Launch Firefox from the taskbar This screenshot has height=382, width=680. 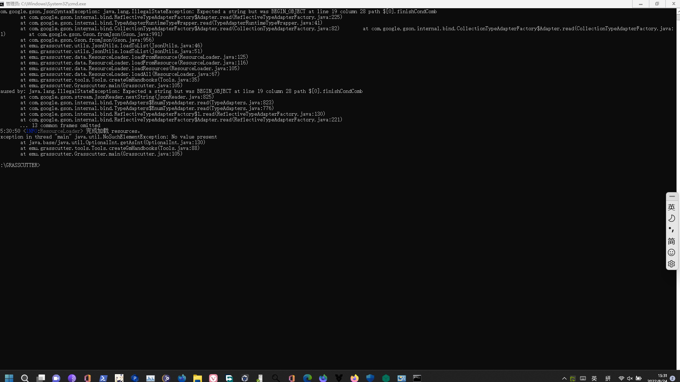(x=354, y=378)
